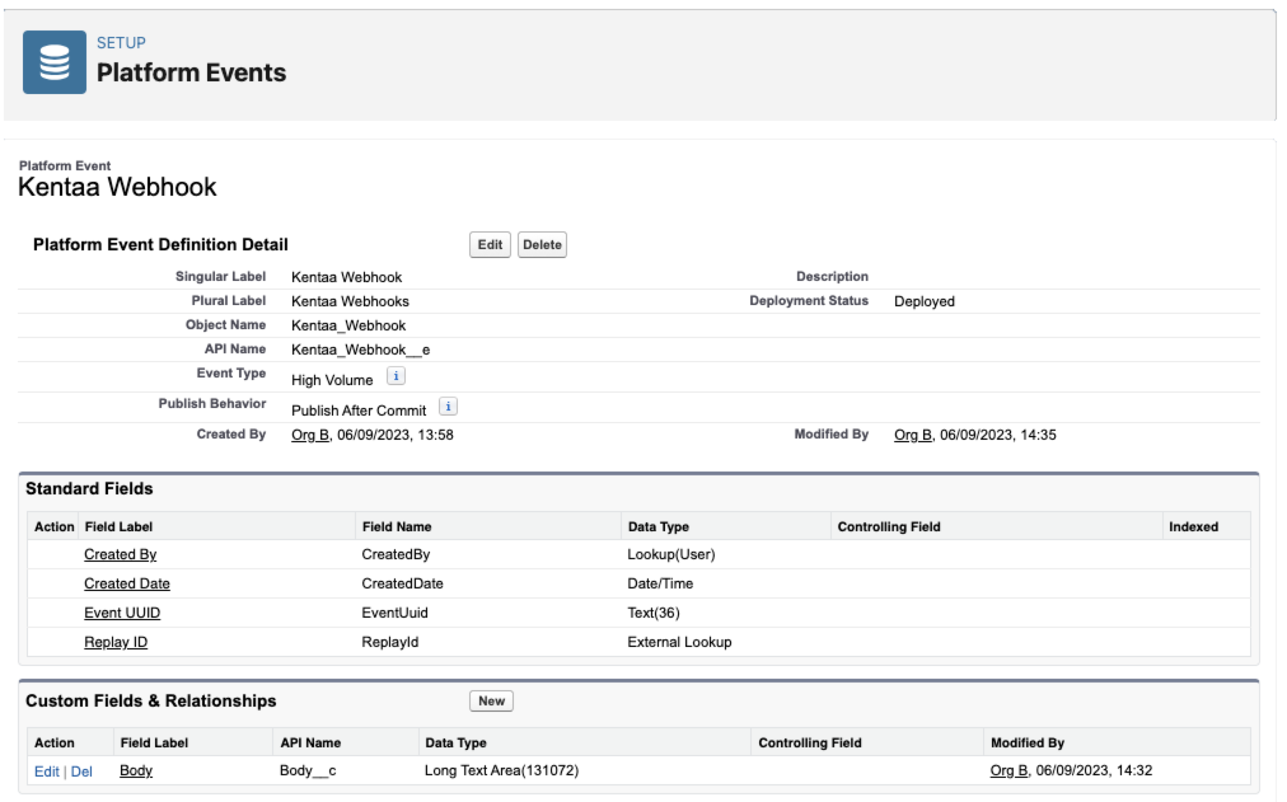
Task: Select the EventUuid field name cell
Action: (395, 613)
